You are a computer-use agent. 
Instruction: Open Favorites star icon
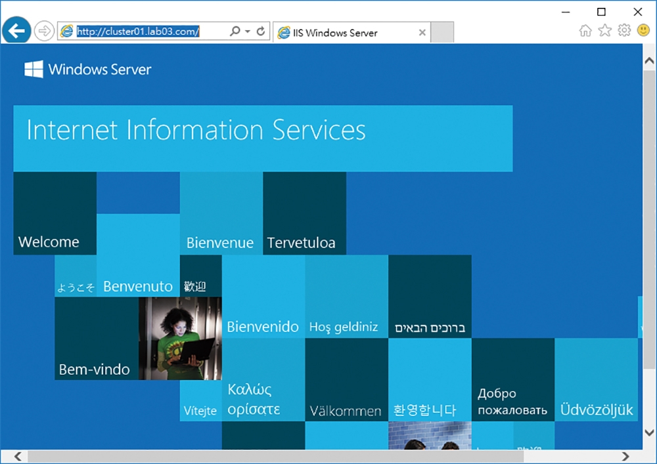pos(604,31)
